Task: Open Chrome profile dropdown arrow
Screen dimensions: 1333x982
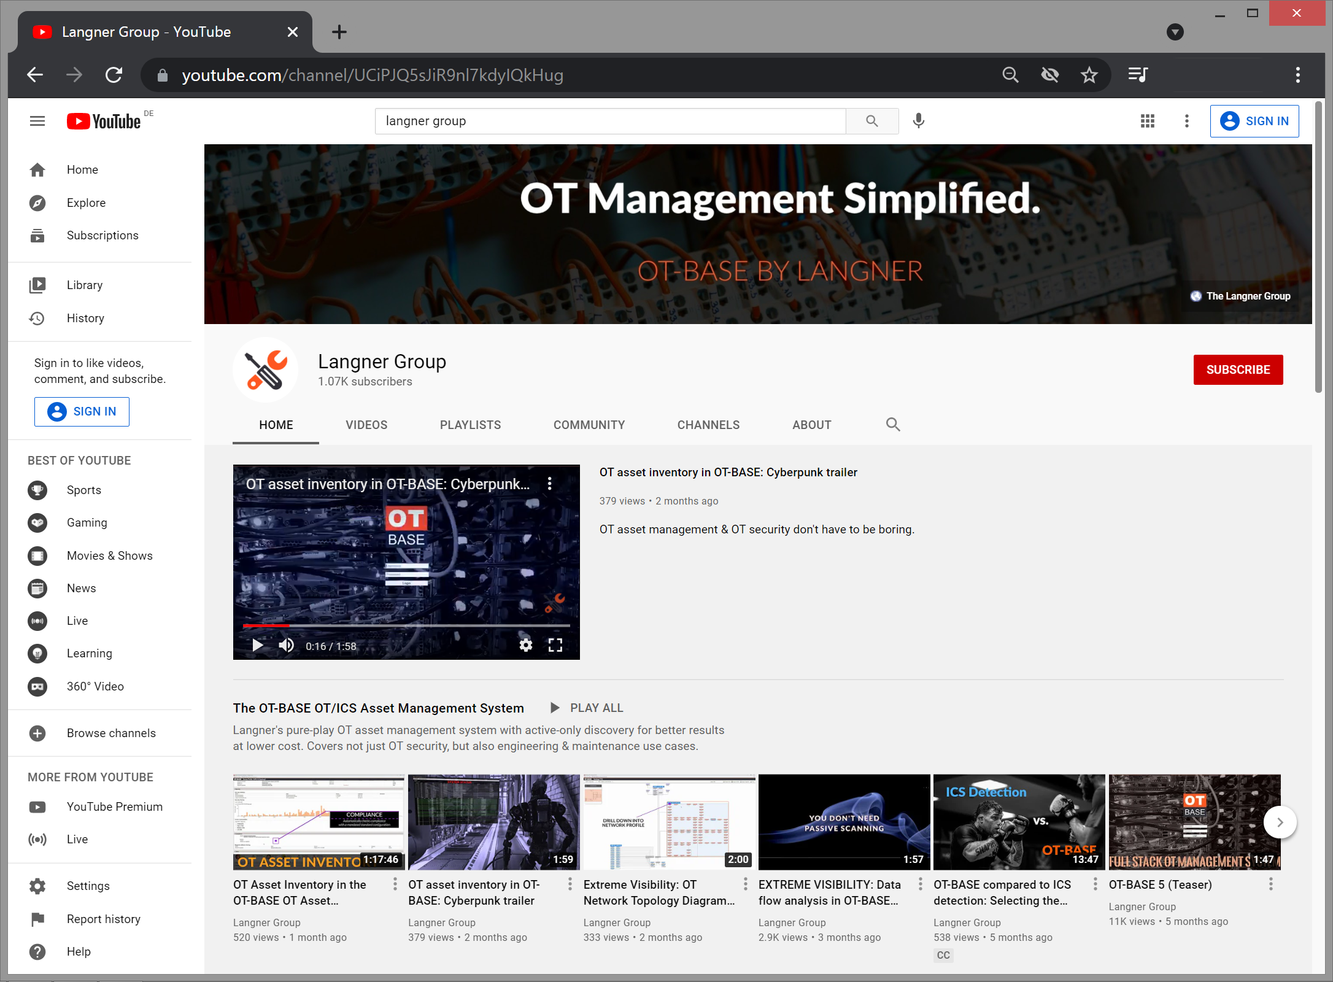Action: tap(1175, 32)
